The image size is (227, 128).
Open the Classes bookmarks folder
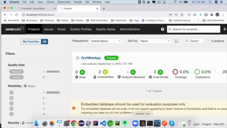coord(77,21)
